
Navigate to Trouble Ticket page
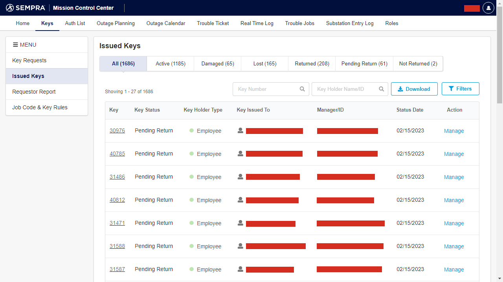[x=213, y=23]
